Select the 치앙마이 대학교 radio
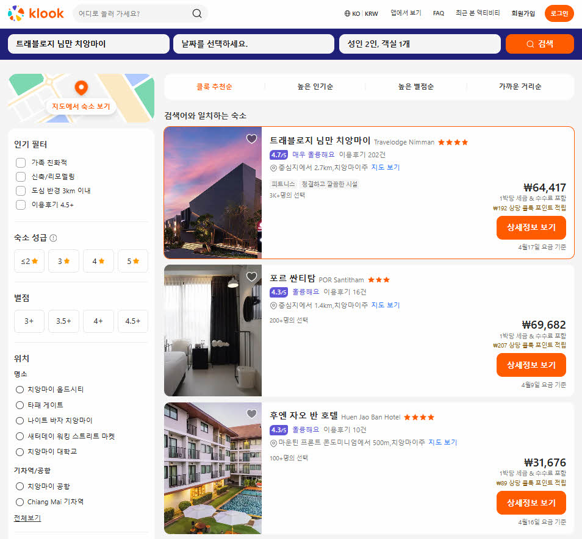582x539 pixels. pyautogui.click(x=20, y=452)
